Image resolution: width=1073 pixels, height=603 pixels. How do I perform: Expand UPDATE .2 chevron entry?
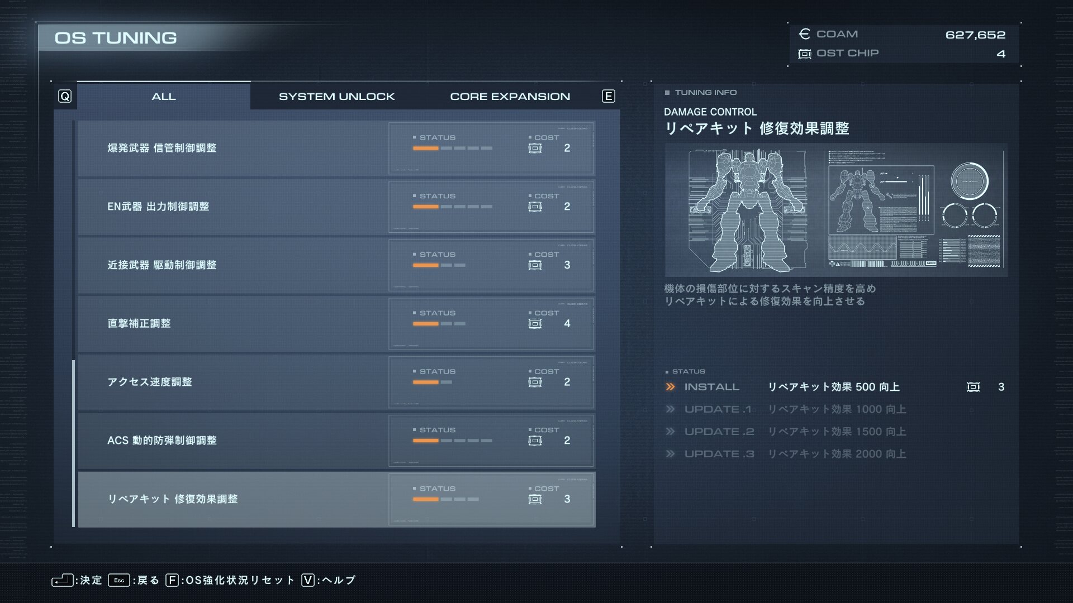coord(670,432)
